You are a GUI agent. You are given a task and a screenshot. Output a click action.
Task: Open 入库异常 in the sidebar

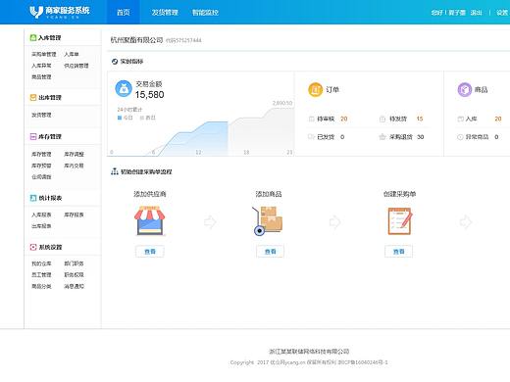(41, 66)
